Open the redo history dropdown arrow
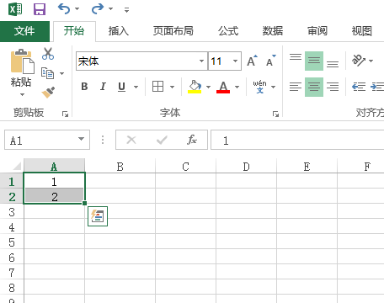Image resolution: width=384 pixels, height=303 pixels. 110,9
